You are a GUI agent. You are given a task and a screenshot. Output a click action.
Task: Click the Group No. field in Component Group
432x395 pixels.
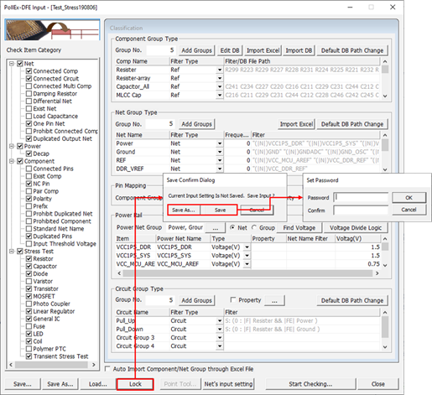point(161,50)
